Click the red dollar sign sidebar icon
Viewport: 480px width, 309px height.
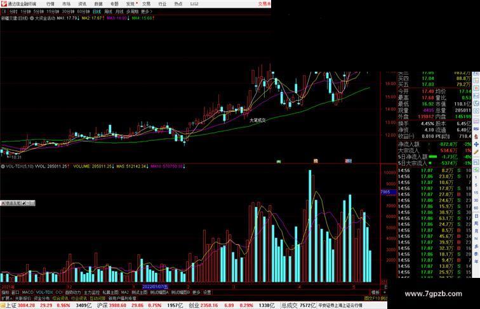[476, 136]
